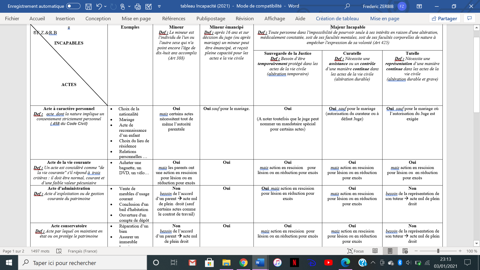Click the zoom in plus button
This screenshot has height=270, width=480.
tap(460, 251)
